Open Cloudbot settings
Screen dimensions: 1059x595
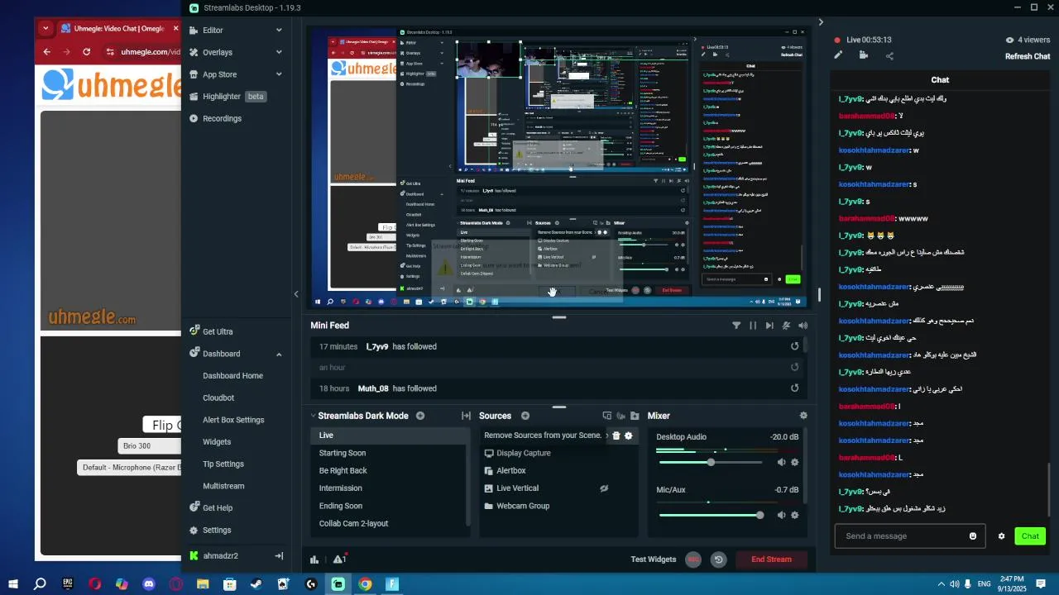218,397
